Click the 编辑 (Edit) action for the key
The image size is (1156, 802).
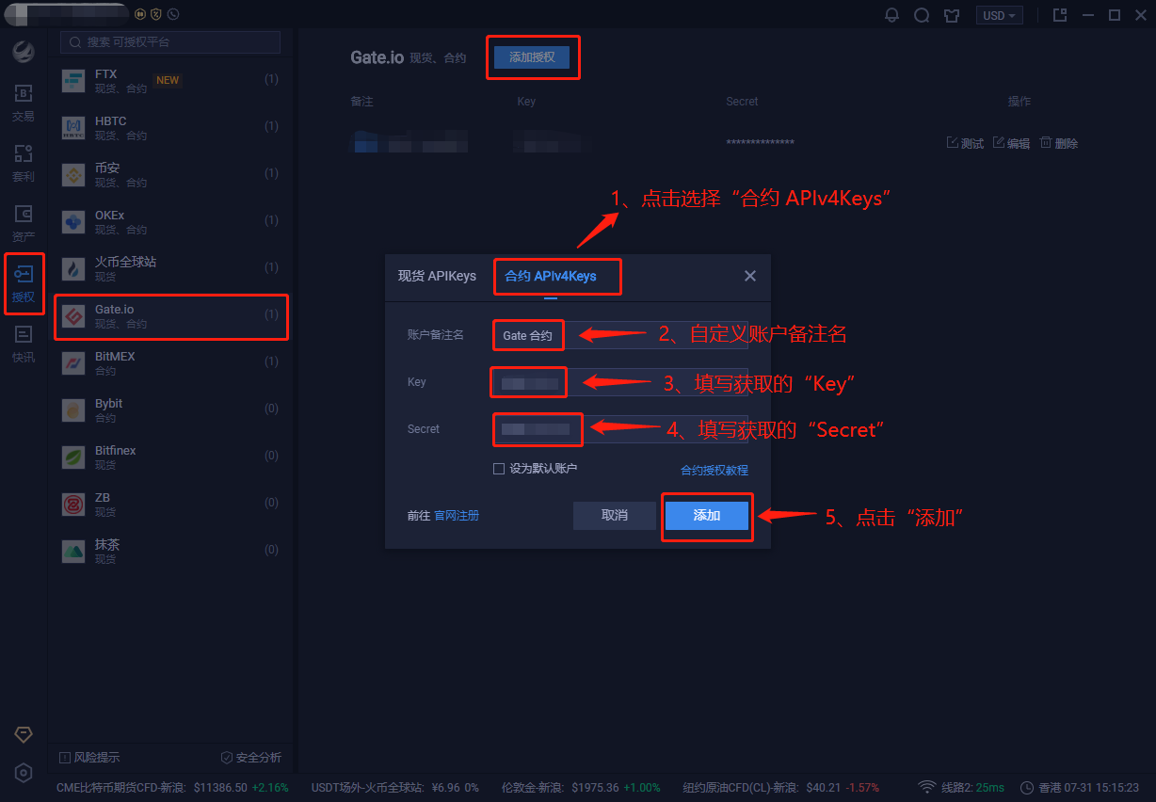coord(1012,143)
